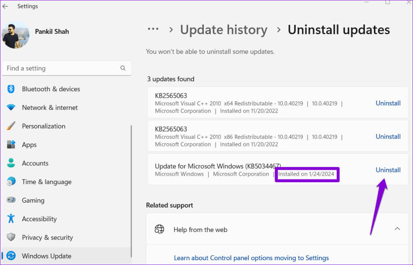Click the Accessibility figure icon
This screenshot has height=265, width=413.
[x=11, y=218]
